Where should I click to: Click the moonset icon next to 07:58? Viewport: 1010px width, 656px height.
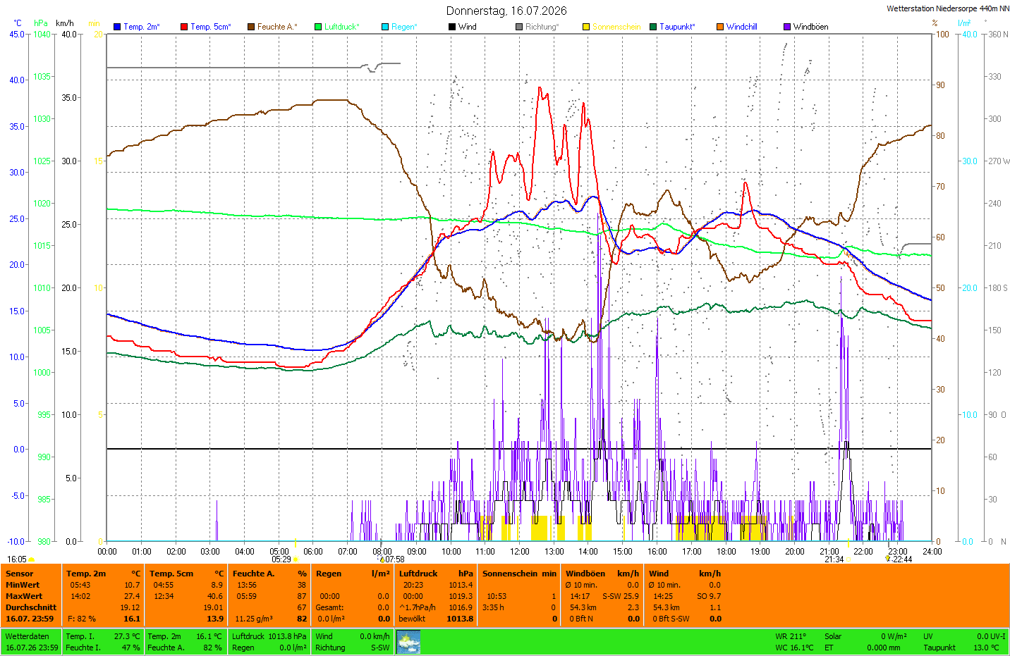pos(382,559)
